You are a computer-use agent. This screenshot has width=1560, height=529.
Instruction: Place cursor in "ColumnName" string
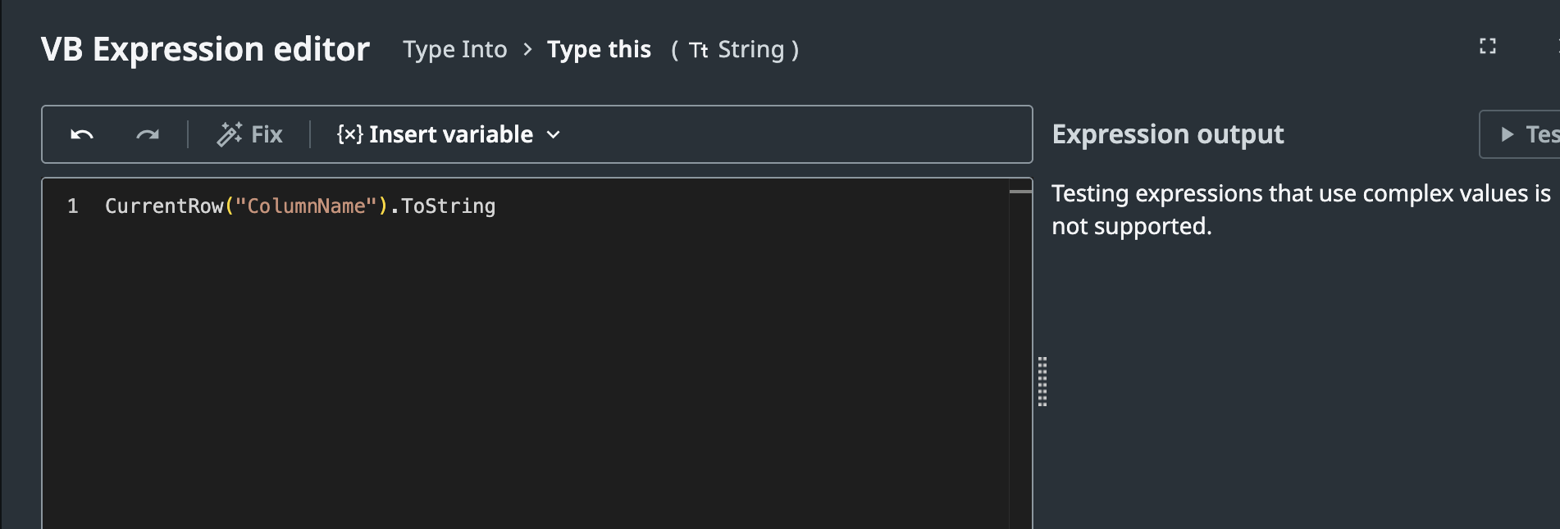[x=306, y=206]
